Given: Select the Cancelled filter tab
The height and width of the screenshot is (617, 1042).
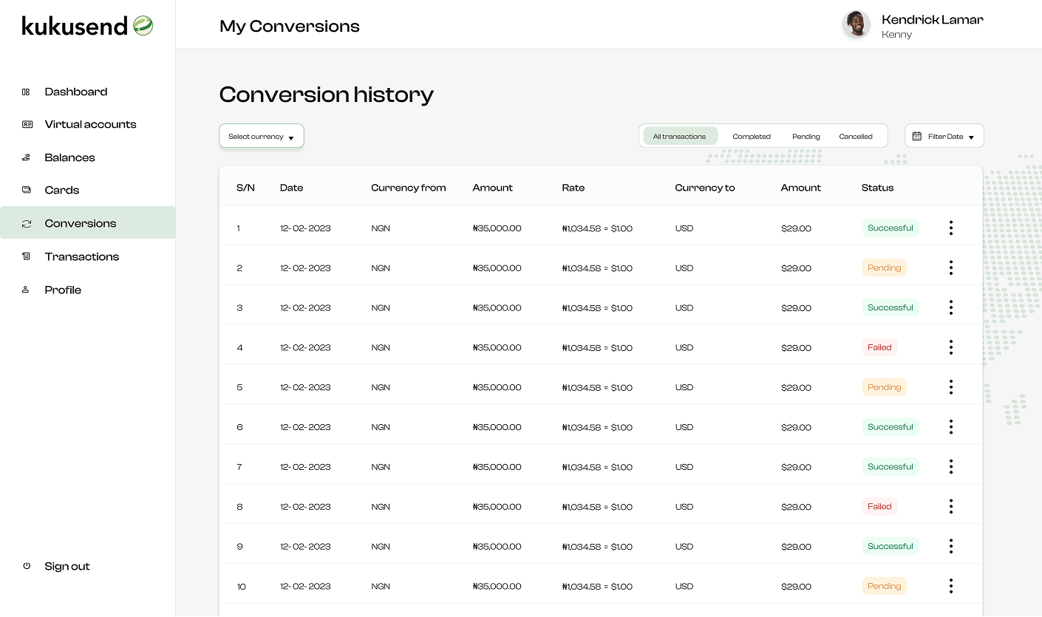Looking at the screenshot, I should click(x=856, y=136).
